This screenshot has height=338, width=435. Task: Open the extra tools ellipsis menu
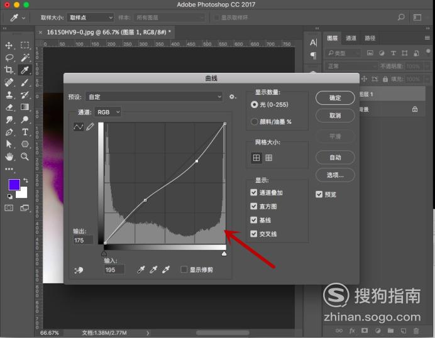(9, 169)
